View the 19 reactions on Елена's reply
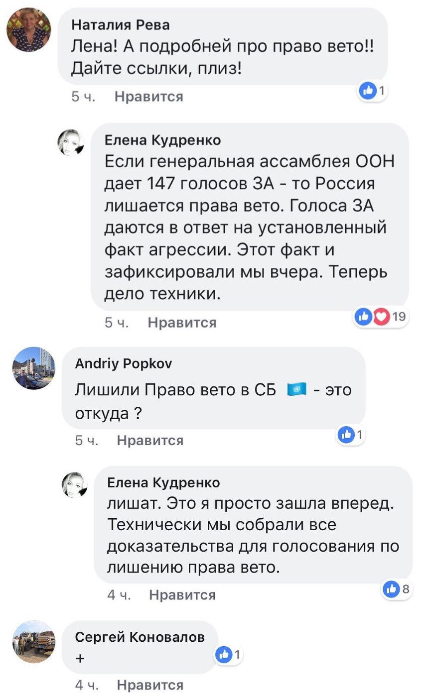 (399, 316)
